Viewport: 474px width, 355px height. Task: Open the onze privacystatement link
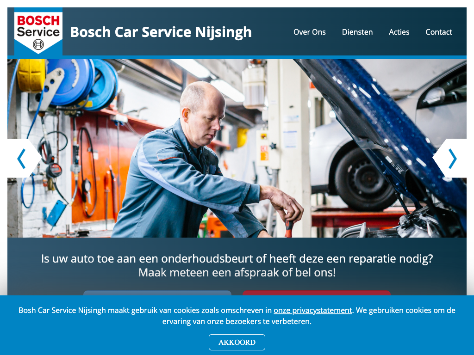point(313,310)
